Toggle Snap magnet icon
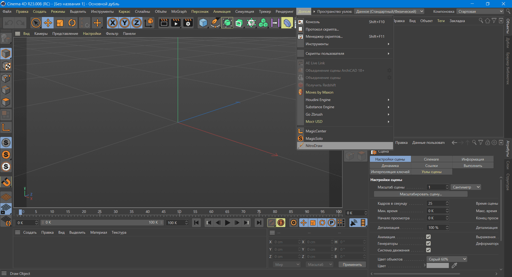 6,182
